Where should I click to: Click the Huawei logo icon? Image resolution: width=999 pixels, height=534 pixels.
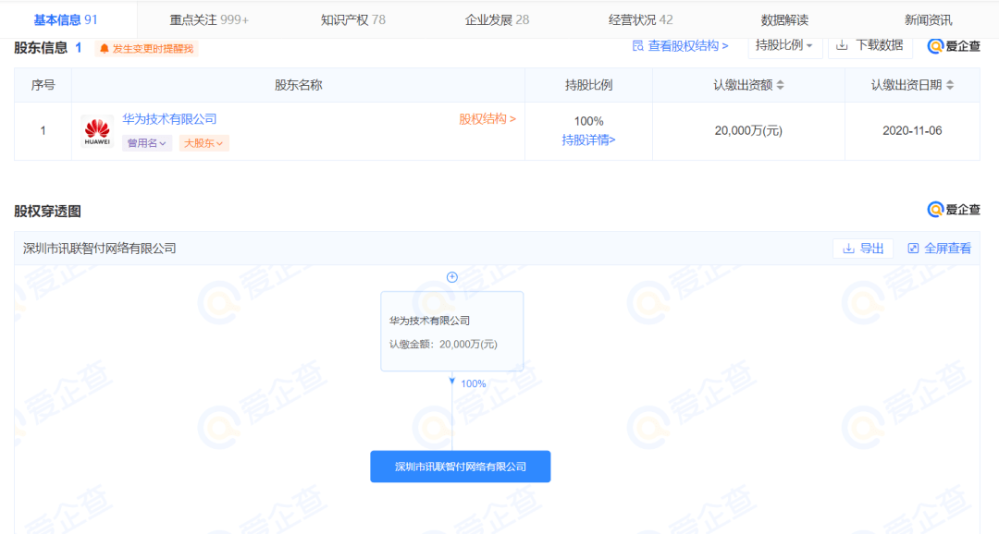point(97,131)
